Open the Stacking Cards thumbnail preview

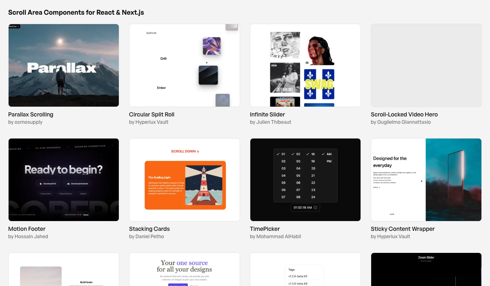click(x=185, y=180)
